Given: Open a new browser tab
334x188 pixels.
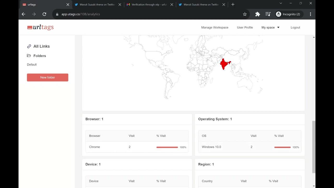Looking at the screenshot, I should click(x=233, y=4).
